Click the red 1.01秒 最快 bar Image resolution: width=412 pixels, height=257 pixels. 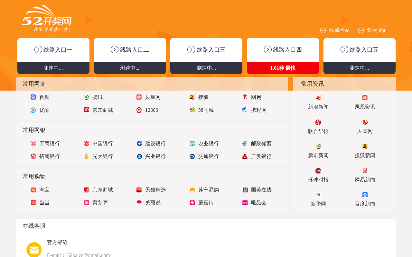pyautogui.click(x=283, y=68)
